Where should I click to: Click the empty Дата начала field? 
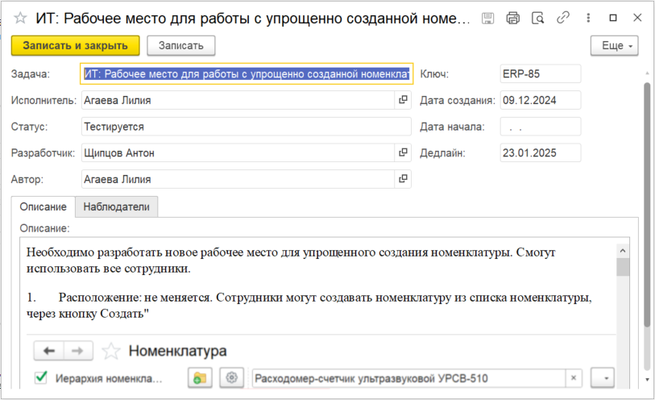(x=540, y=127)
